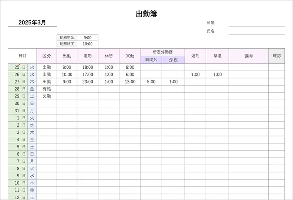Image resolution: width=293 pixels, height=200 pixels.
Task: Click the 休憩 column header
Action: pyautogui.click(x=109, y=56)
